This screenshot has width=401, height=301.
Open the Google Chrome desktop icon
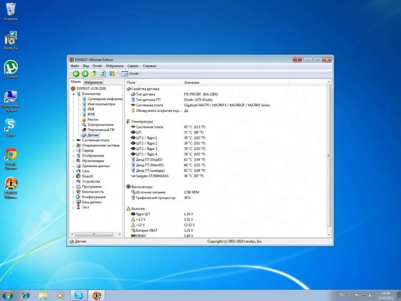11,159
